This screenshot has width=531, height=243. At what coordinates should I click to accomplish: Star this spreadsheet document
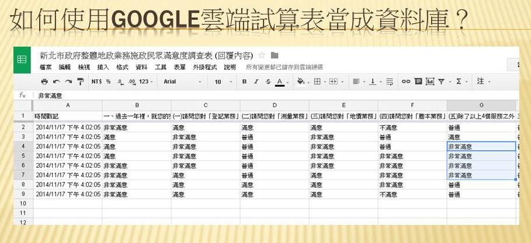[x=262, y=55]
